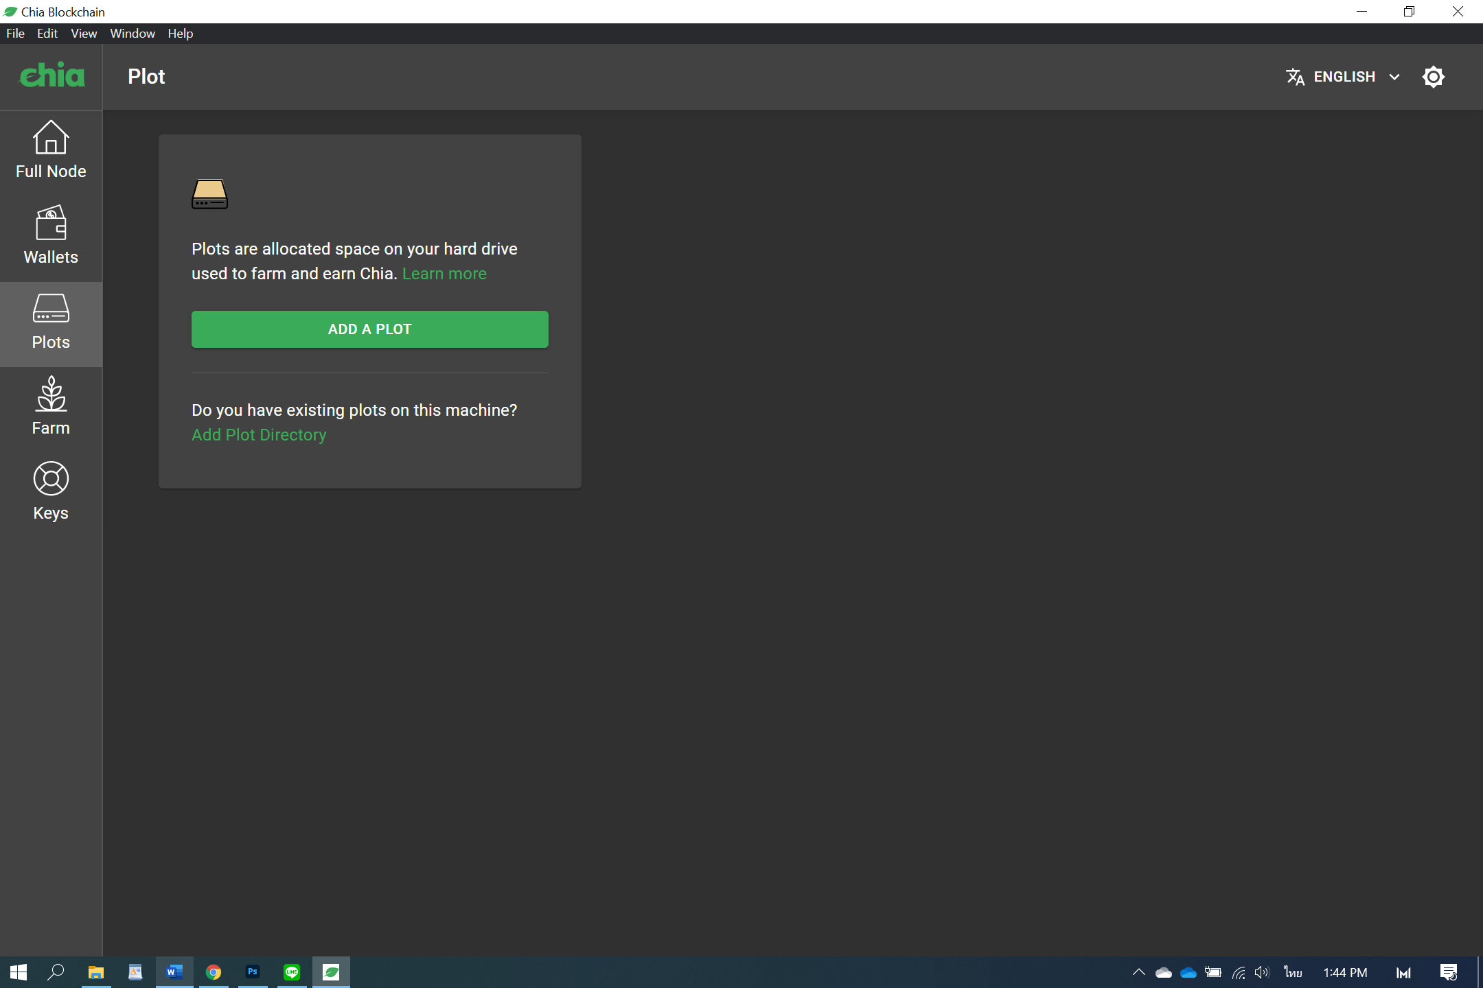Show hidden system tray icons

point(1138,972)
